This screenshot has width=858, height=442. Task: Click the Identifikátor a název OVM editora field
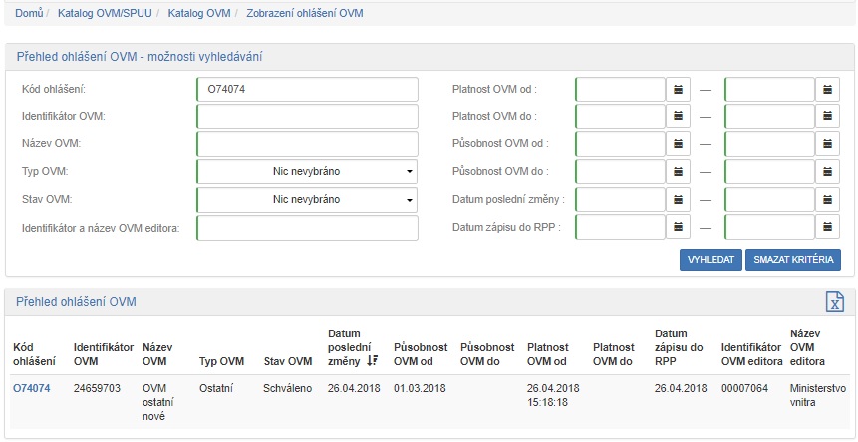click(307, 228)
